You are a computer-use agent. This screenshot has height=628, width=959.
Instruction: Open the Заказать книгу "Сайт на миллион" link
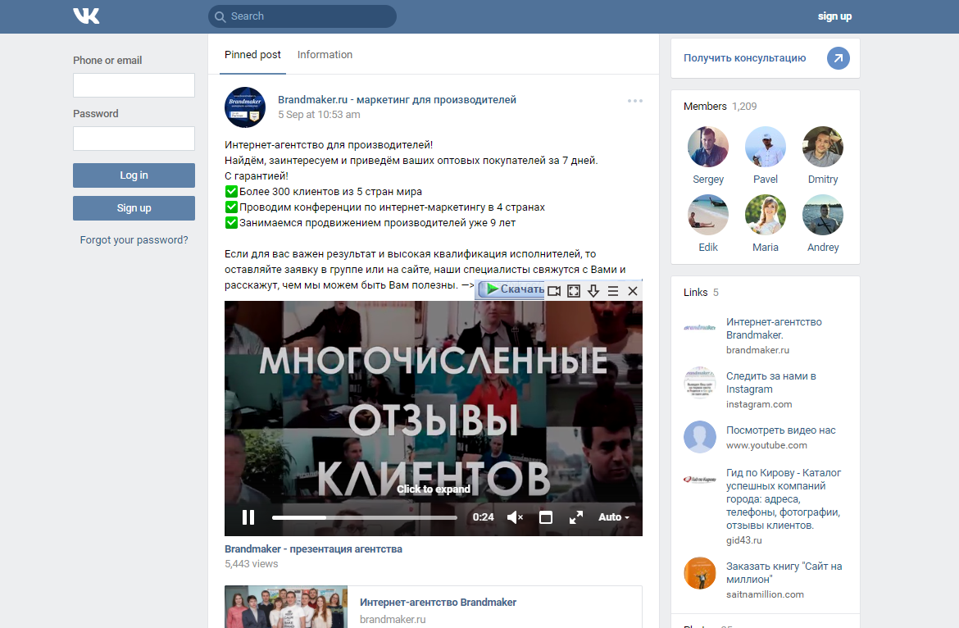click(784, 573)
